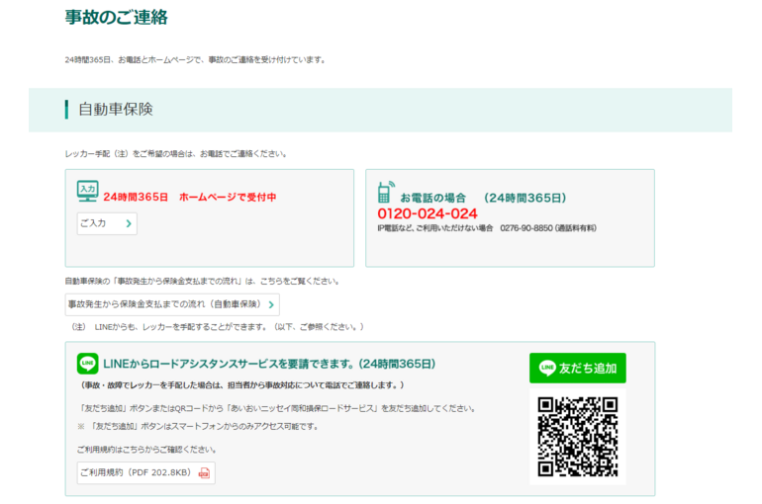This screenshot has height=504, width=762.
Task: Click the green LINE logo beside the heading
Action: point(87,364)
